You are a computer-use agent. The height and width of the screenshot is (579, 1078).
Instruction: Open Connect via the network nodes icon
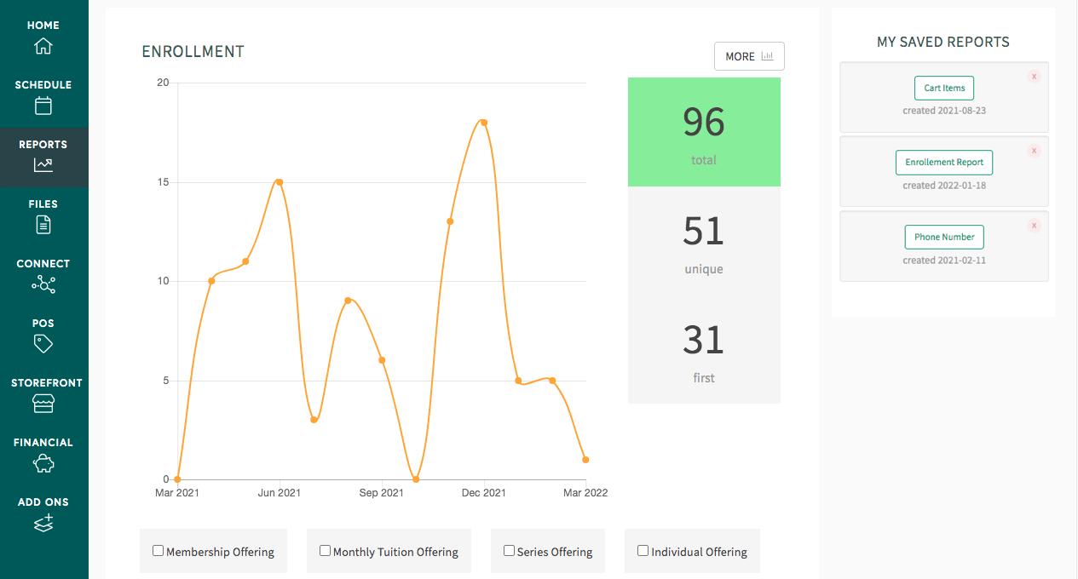click(x=43, y=284)
